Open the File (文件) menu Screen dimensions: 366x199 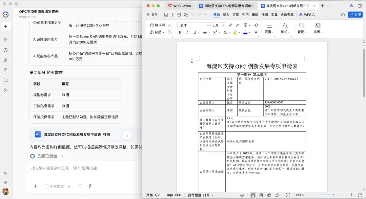click(x=152, y=15)
